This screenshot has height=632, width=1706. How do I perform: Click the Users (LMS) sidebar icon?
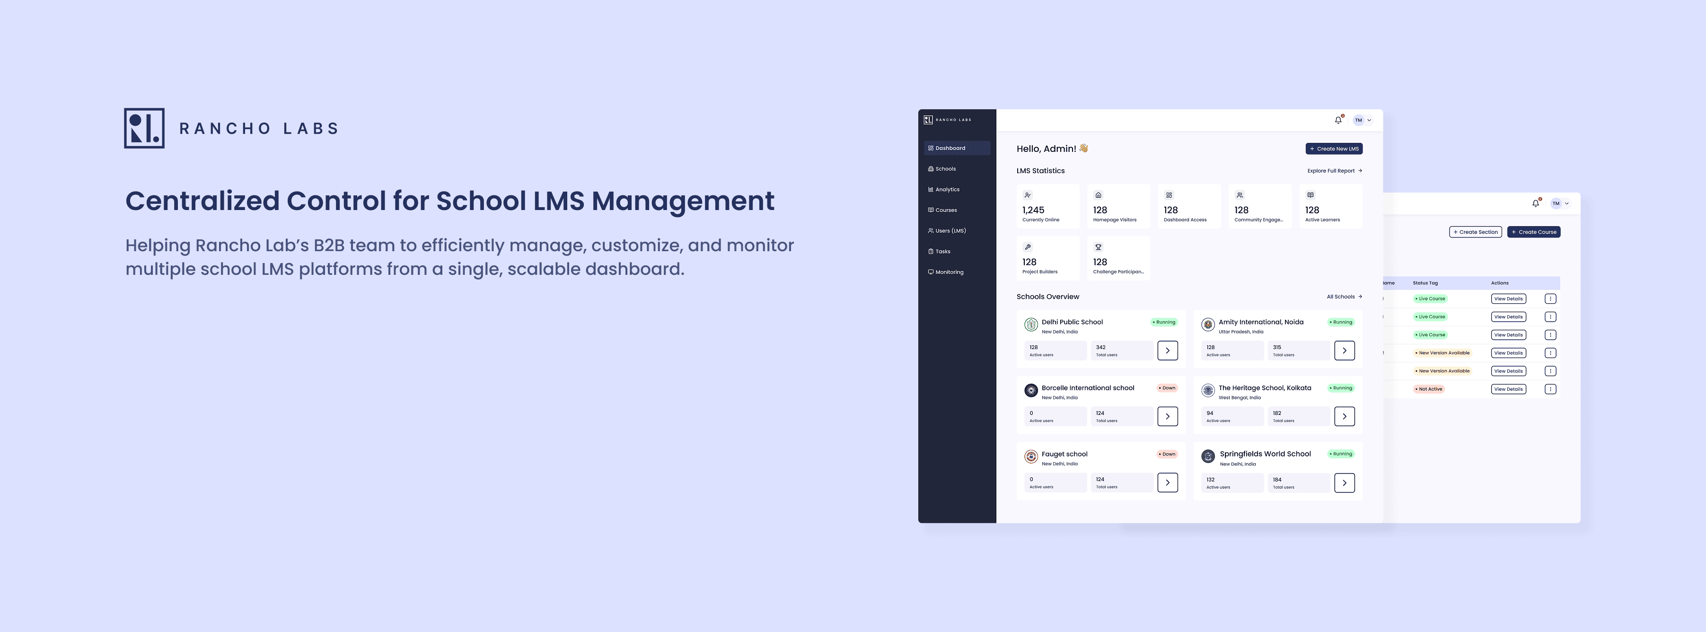pos(931,230)
